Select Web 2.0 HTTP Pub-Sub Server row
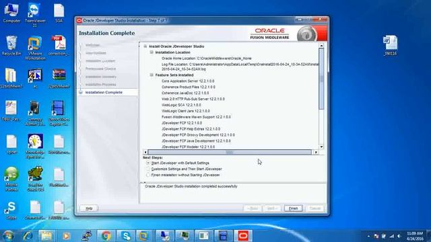The image size is (431, 242). click(193, 99)
